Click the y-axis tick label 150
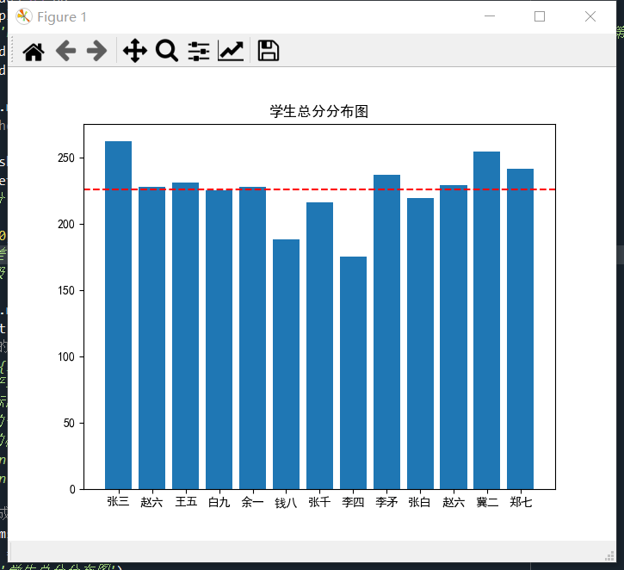The height and width of the screenshot is (570, 624). pyautogui.click(x=66, y=290)
